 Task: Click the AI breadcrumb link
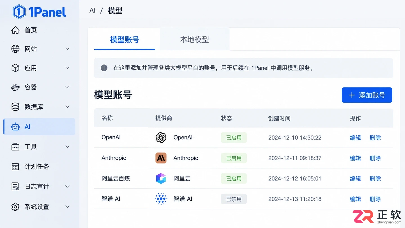[x=93, y=10]
